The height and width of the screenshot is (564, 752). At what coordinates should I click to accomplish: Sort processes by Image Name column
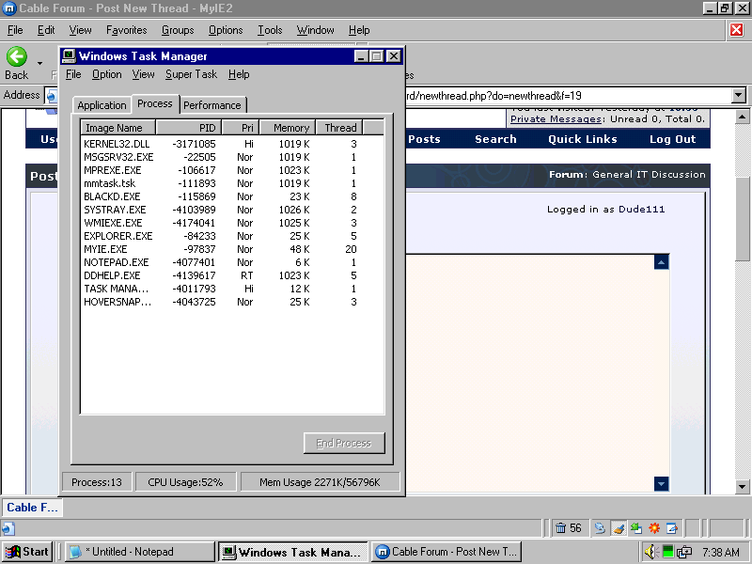pyautogui.click(x=118, y=128)
